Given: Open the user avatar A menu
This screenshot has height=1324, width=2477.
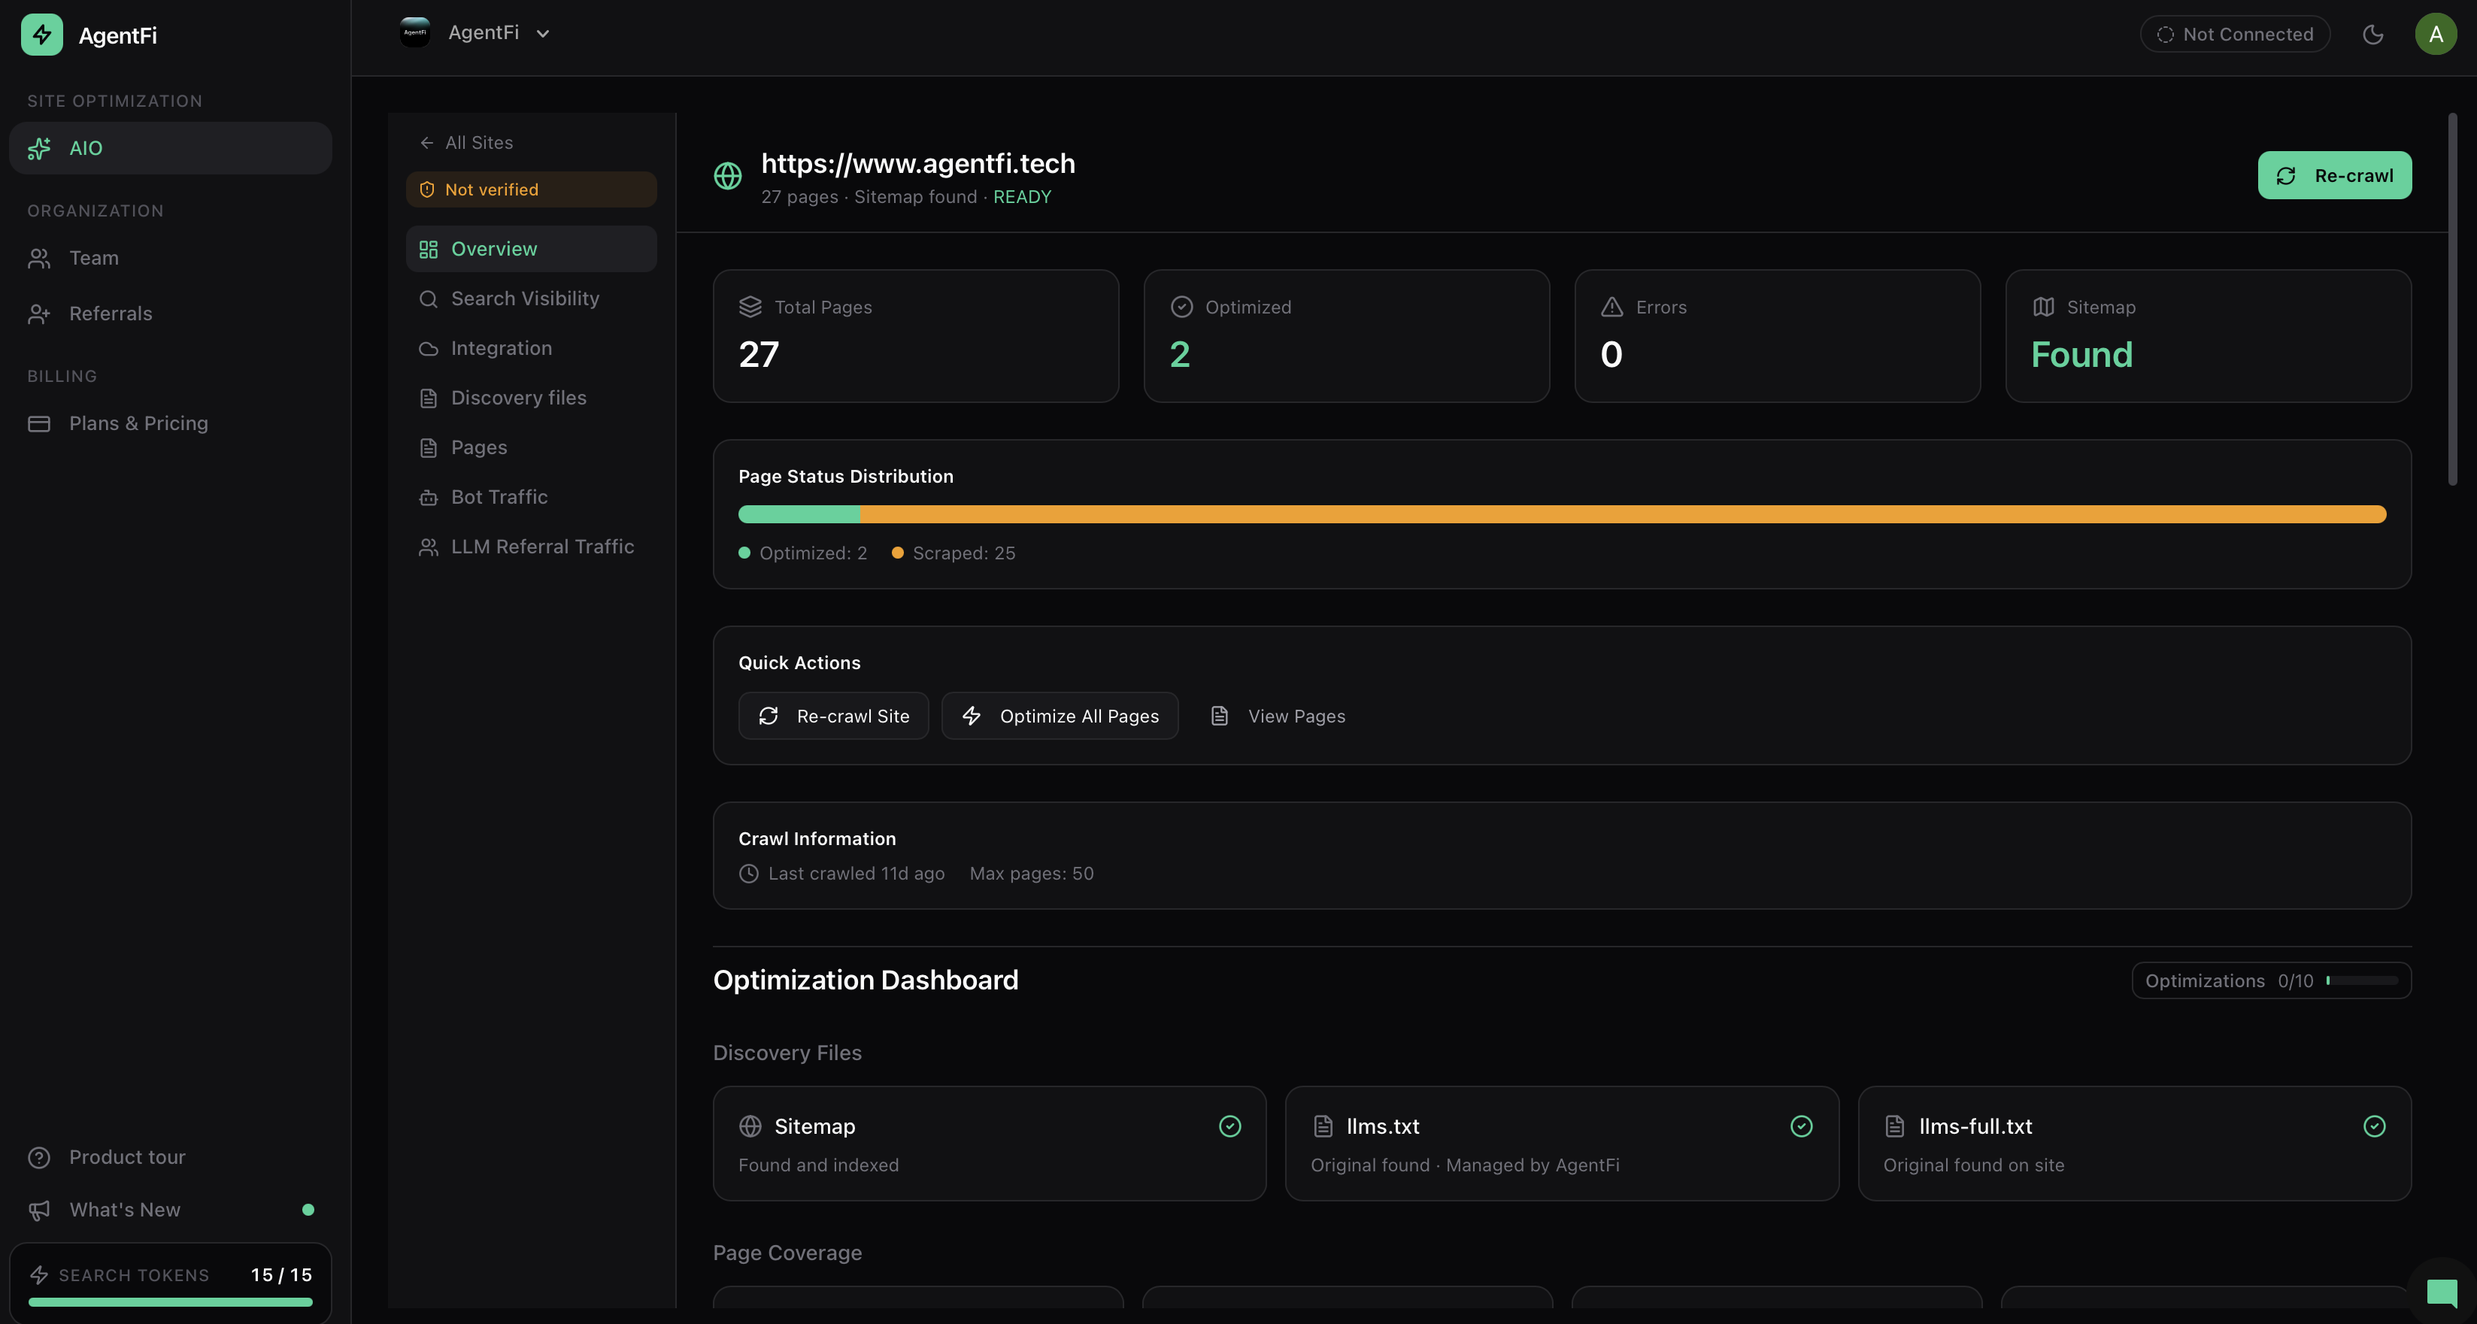Looking at the screenshot, I should pos(2436,35).
